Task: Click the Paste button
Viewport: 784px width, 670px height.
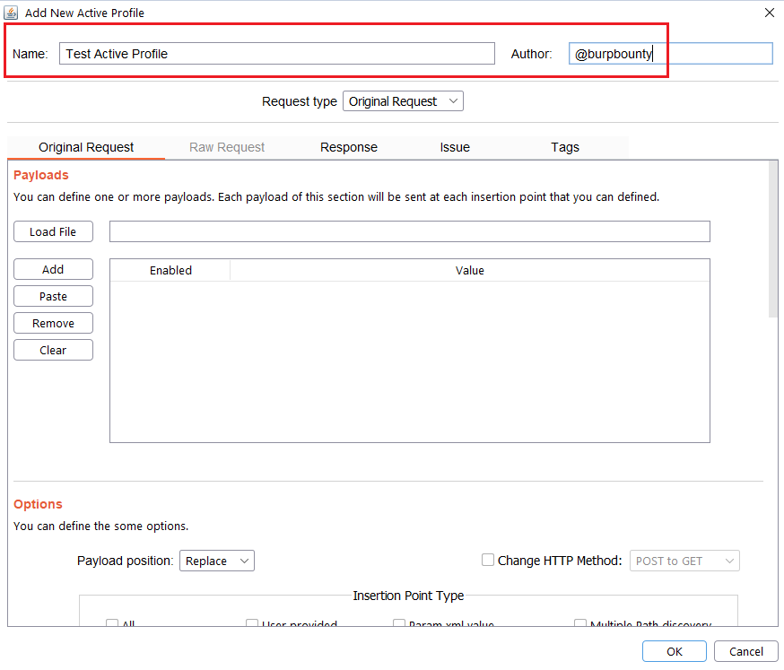Action: coord(53,296)
